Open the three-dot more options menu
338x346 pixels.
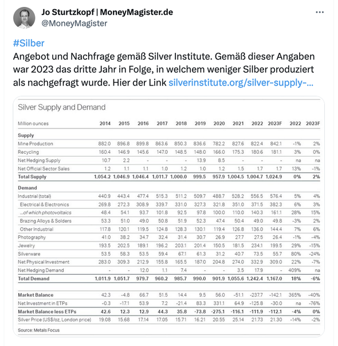point(320,13)
